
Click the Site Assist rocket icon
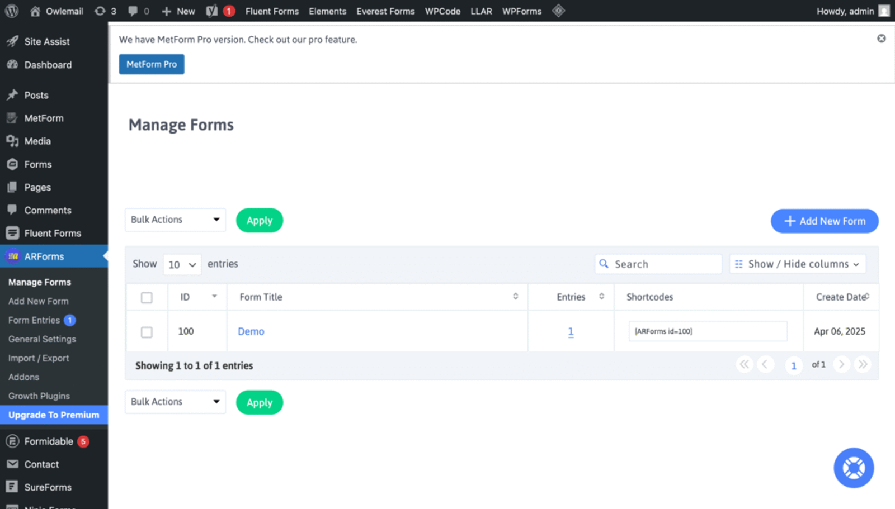[12, 41]
